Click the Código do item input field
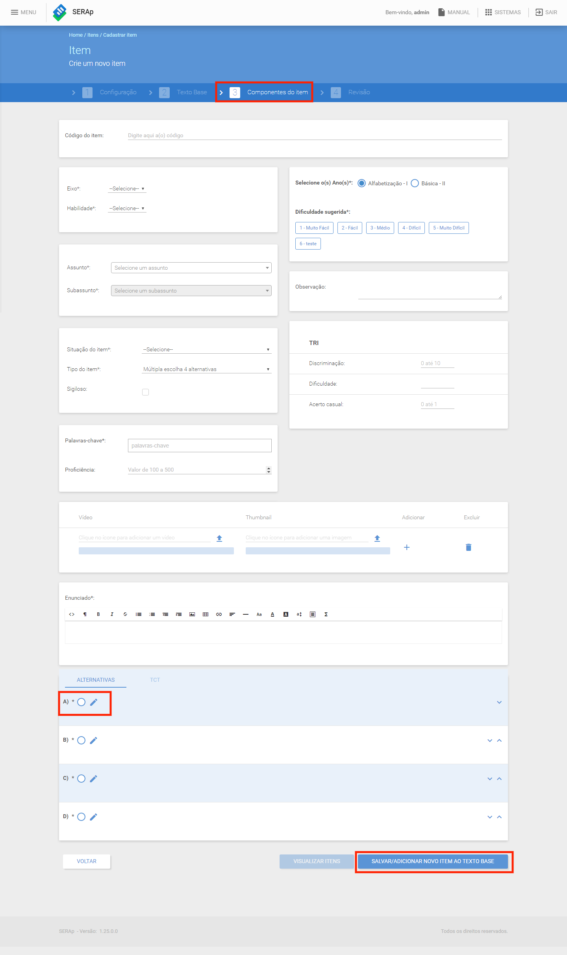This screenshot has height=955, width=567. tap(315, 135)
